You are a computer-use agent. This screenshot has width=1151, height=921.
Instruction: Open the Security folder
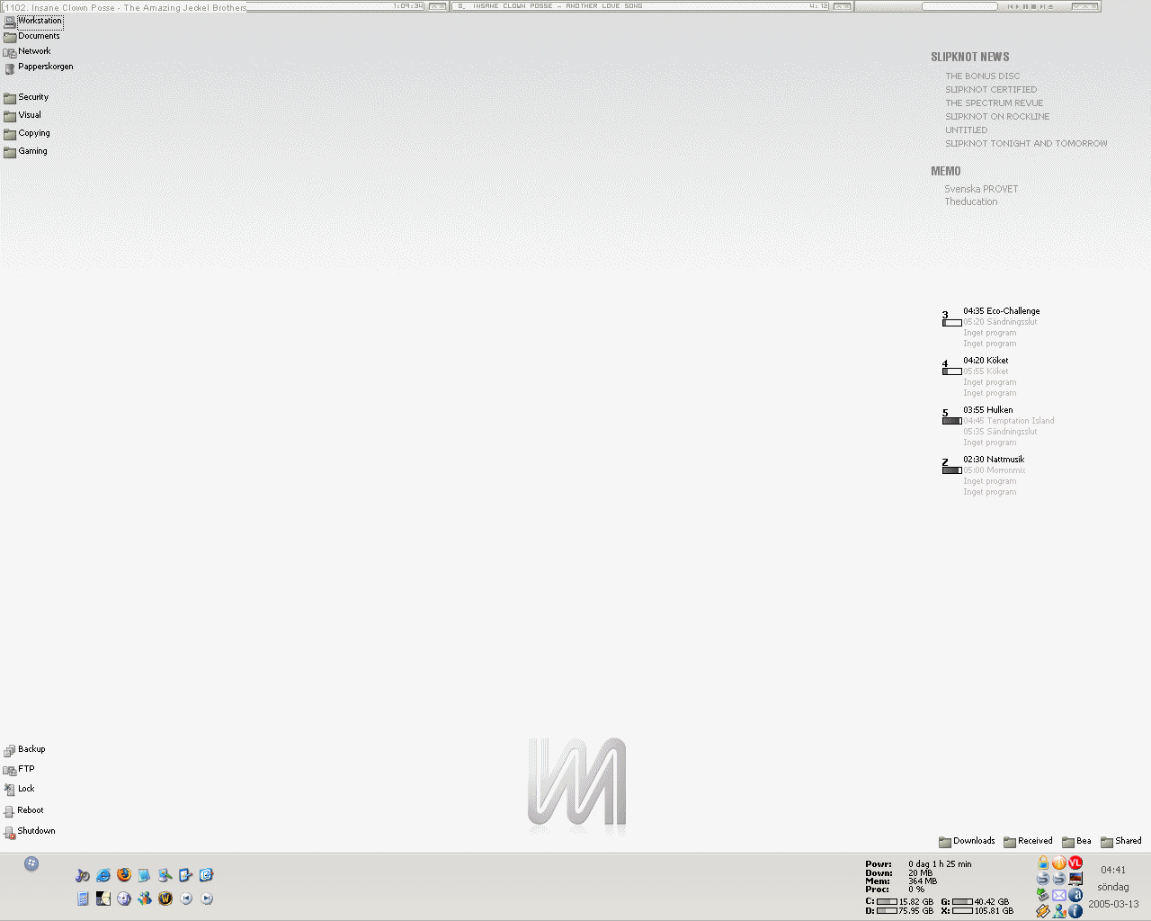coord(26,97)
